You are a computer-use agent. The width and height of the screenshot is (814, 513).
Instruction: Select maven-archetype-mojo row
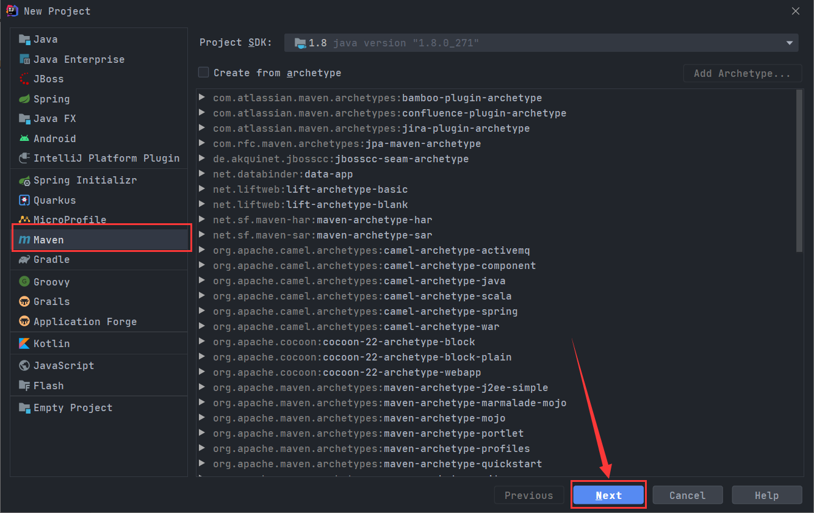[x=496, y=418]
